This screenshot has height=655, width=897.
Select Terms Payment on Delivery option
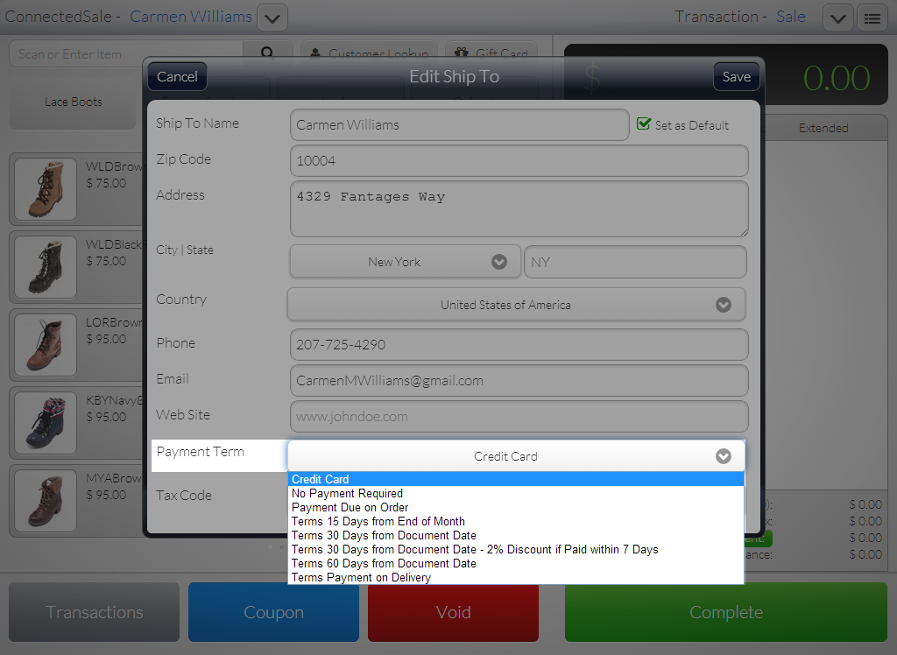pos(516,577)
